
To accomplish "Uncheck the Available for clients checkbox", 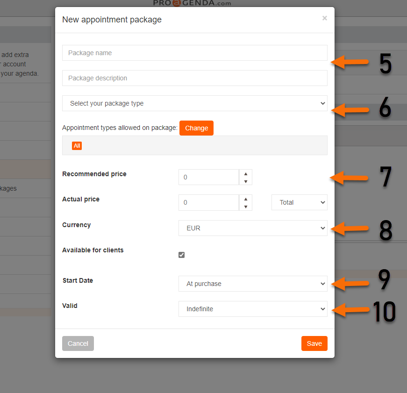I will pyautogui.click(x=181, y=255).
